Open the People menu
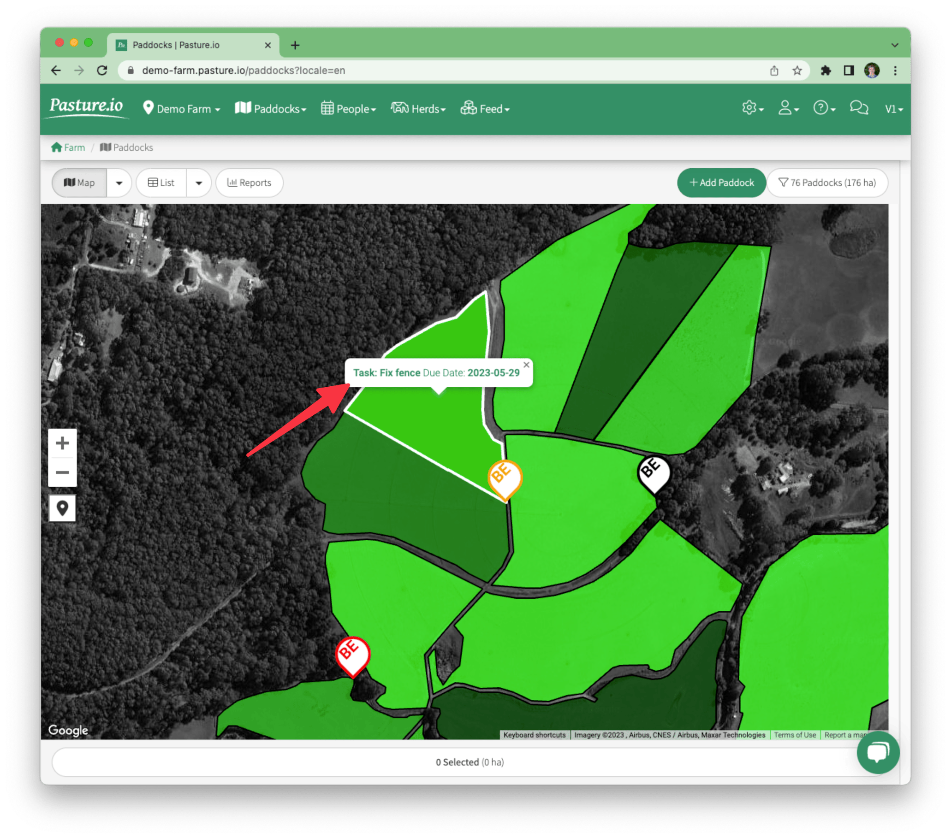Screen dimensions: 951x838 [349, 109]
